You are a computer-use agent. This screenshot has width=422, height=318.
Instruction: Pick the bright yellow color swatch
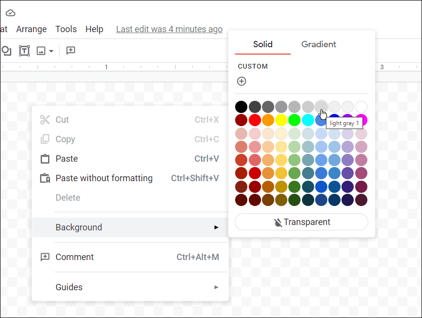point(281,120)
